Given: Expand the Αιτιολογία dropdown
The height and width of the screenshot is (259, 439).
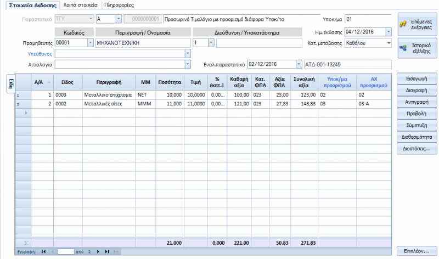Looking at the screenshot, I should [188, 64].
